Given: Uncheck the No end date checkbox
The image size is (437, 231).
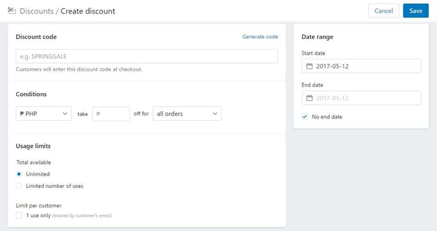Looking at the screenshot, I should [x=305, y=117].
